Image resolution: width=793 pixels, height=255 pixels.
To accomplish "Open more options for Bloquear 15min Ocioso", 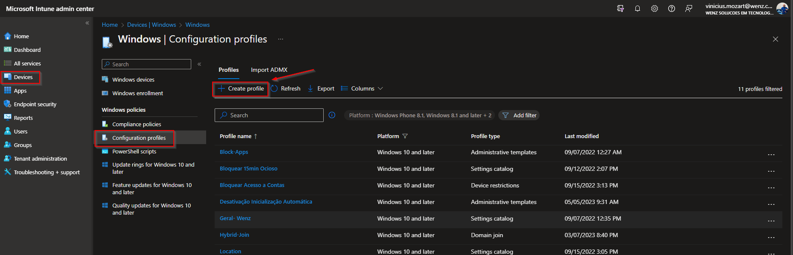I will coord(771,171).
